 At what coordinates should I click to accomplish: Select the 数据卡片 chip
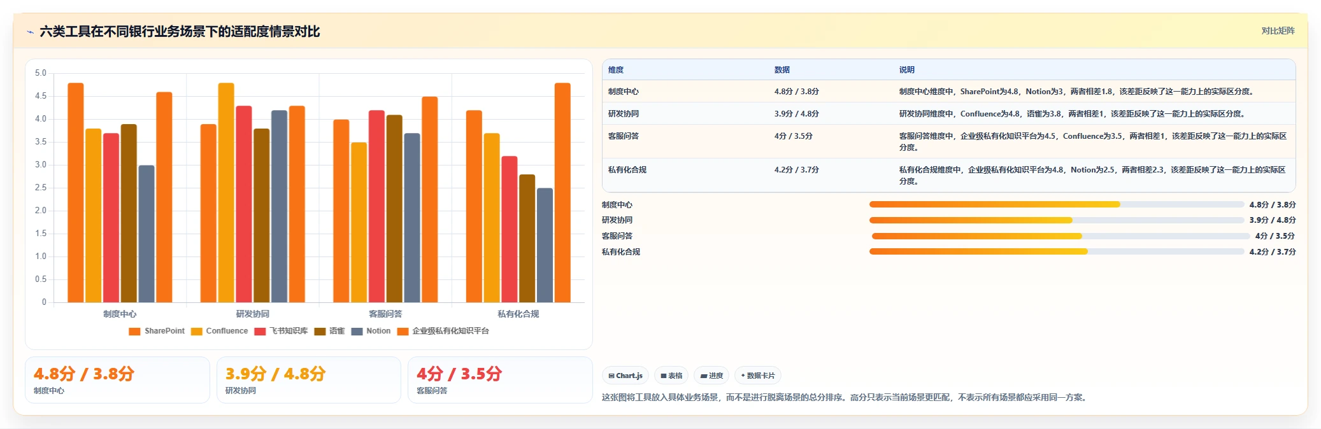(x=758, y=376)
